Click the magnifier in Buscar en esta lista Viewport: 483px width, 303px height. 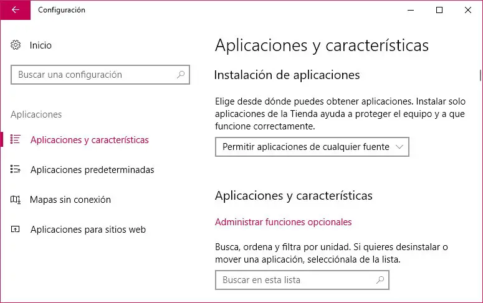tap(380, 280)
